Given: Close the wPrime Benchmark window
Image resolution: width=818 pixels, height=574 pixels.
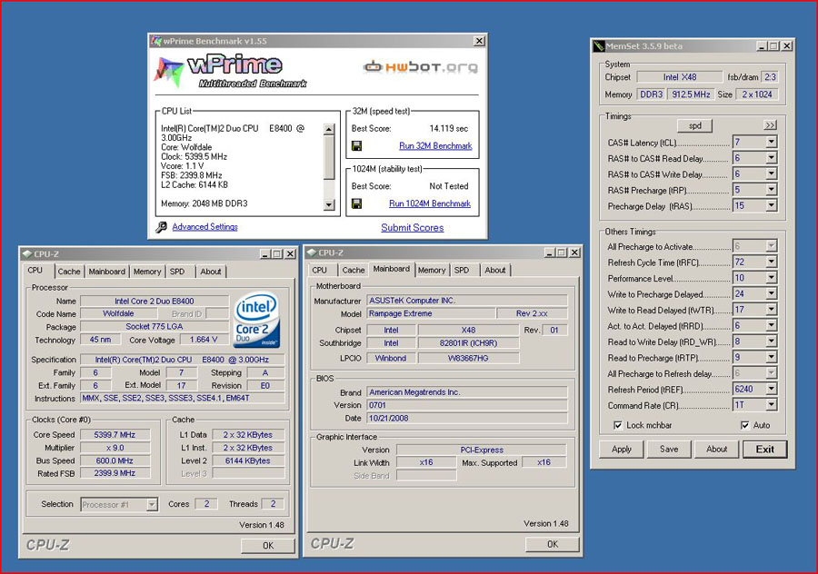Looking at the screenshot, I should click(x=478, y=41).
